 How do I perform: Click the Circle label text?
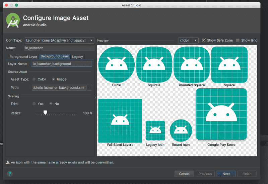116,85
